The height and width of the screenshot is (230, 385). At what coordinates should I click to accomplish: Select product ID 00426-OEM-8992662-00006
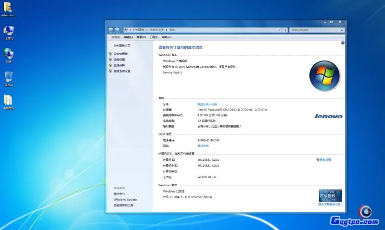click(x=193, y=197)
